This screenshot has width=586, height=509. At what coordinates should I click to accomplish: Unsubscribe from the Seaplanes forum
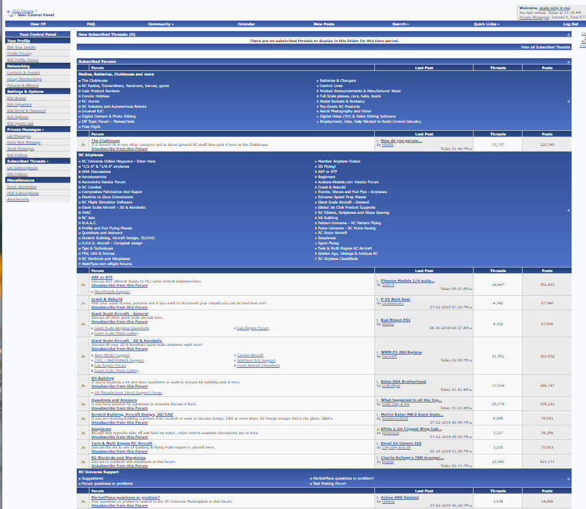(x=119, y=437)
